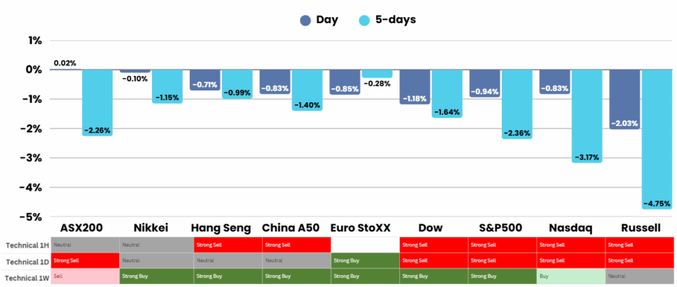Image resolution: width=677 pixels, height=287 pixels.
Task: Click the dark blue Day legend dot
Action: click(x=305, y=20)
